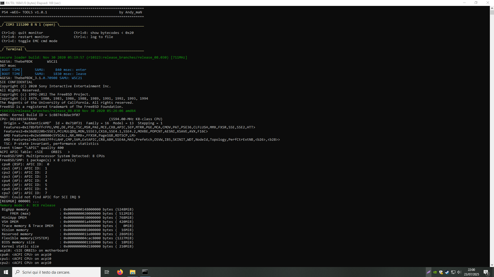Click 'TSC: P-state invariant, performance statistics'
The height and width of the screenshot is (277, 494).
pos(51,144)
